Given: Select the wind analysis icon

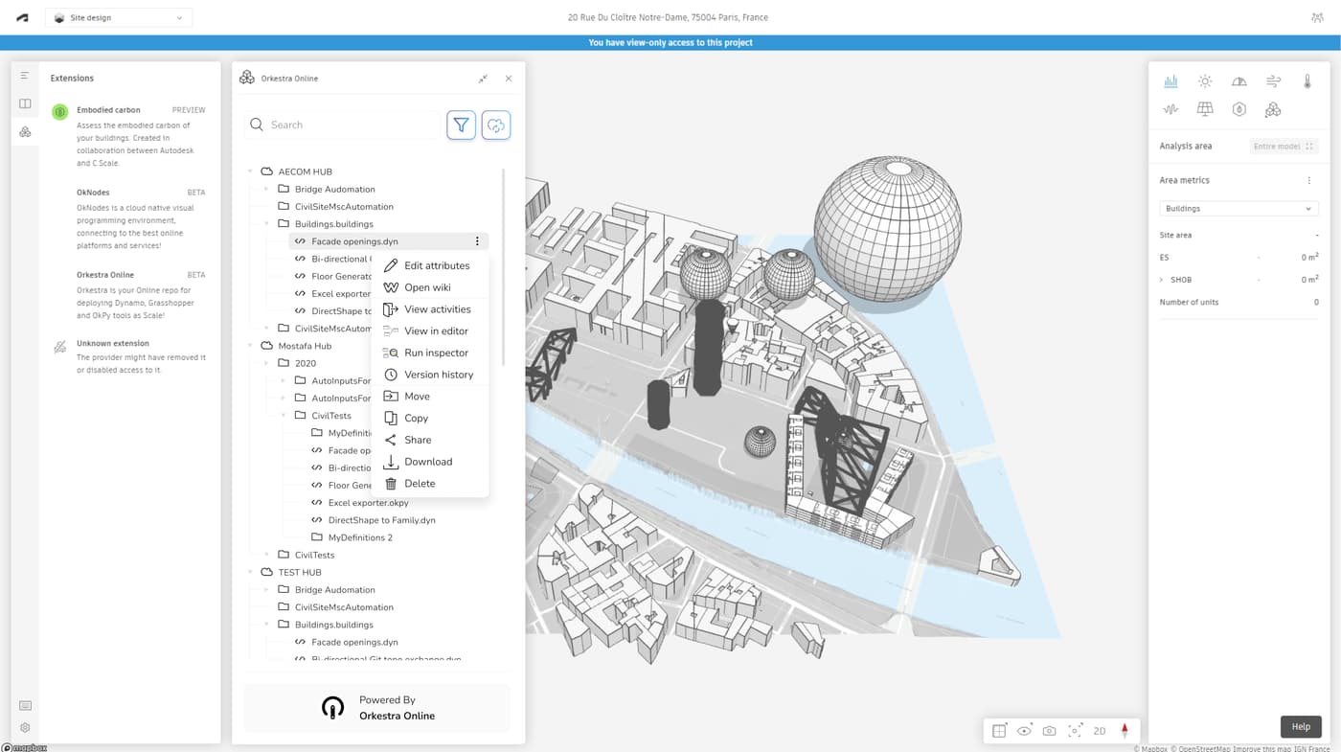Looking at the screenshot, I should (1273, 81).
